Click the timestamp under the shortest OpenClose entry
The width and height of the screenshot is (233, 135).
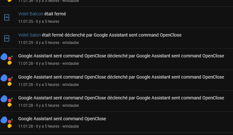(49, 126)
